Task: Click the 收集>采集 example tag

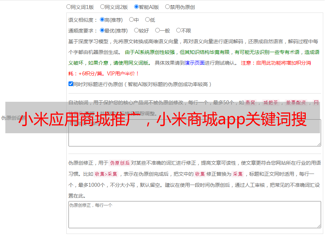Action: pos(106,174)
